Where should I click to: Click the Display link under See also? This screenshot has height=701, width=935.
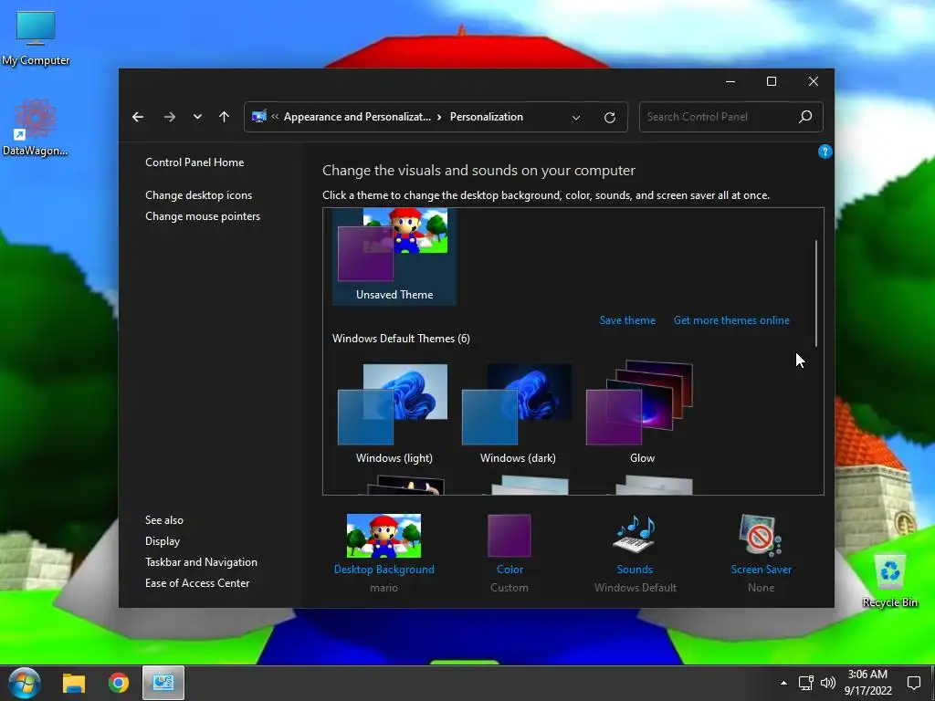(x=163, y=541)
